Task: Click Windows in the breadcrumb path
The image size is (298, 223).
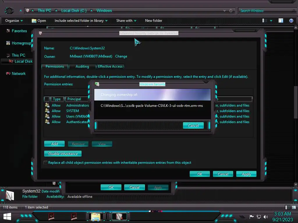Action: [104, 11]
